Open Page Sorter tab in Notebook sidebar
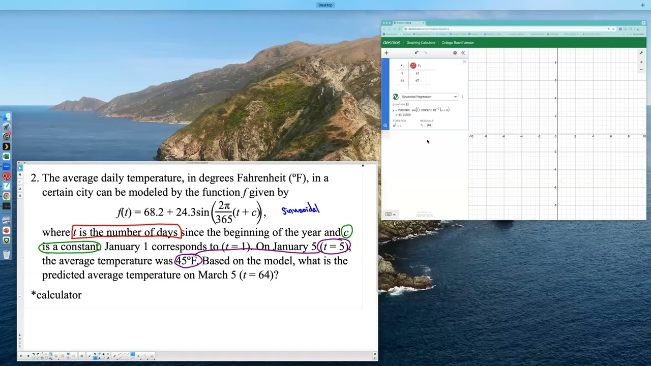 [20, 168]
